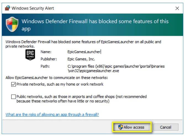
Task: Click the Path: field label
Action: [45, 66]
